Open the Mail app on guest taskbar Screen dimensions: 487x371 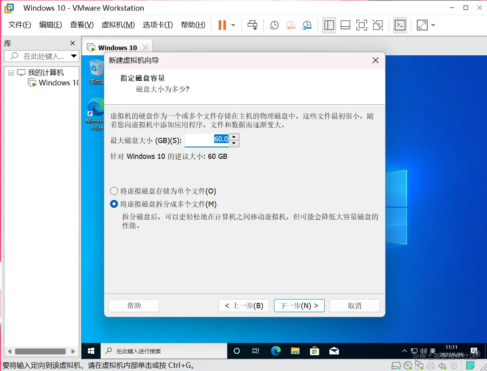coord(334,351)
